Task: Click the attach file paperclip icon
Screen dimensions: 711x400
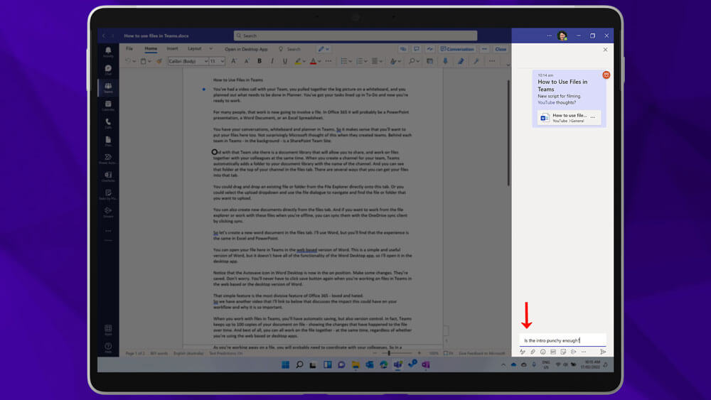Action: (x=533, y=352)
